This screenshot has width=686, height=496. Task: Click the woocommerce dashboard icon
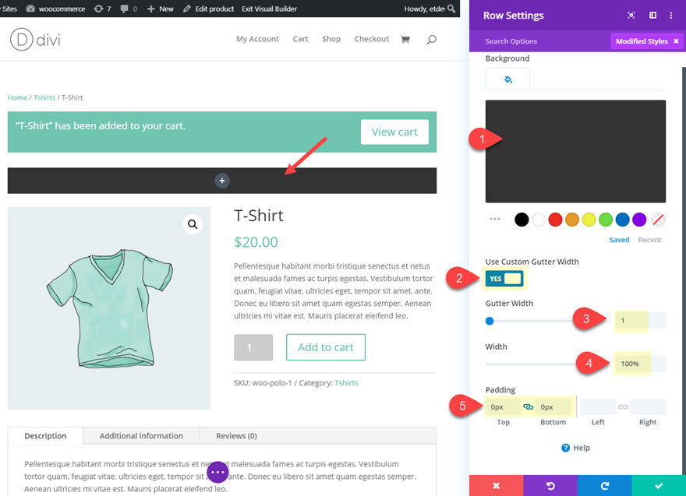pyautogui.click(x=30, y=9)
